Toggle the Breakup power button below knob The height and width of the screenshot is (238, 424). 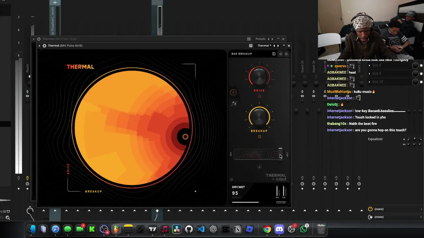pos(259,137)
